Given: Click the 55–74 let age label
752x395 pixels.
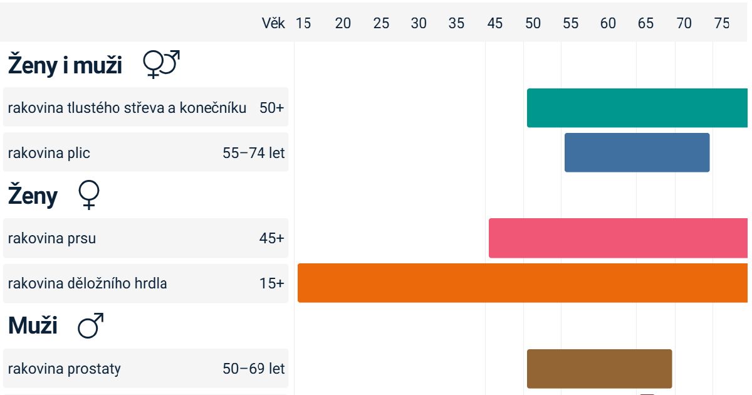Looking at the screenshot, I should pyautogui.click(x=254, y=153).
